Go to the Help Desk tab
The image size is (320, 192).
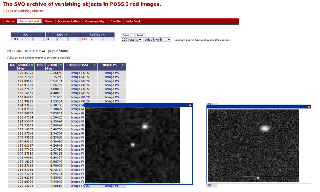(x=133, y=21)
